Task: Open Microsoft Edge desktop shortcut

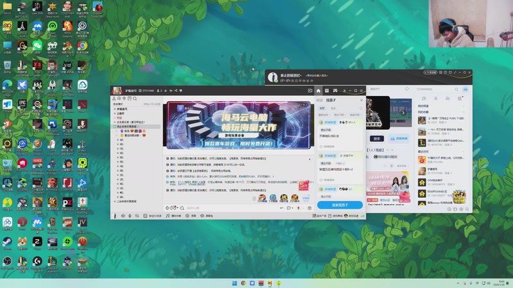Action: click(x=7, y=86)
